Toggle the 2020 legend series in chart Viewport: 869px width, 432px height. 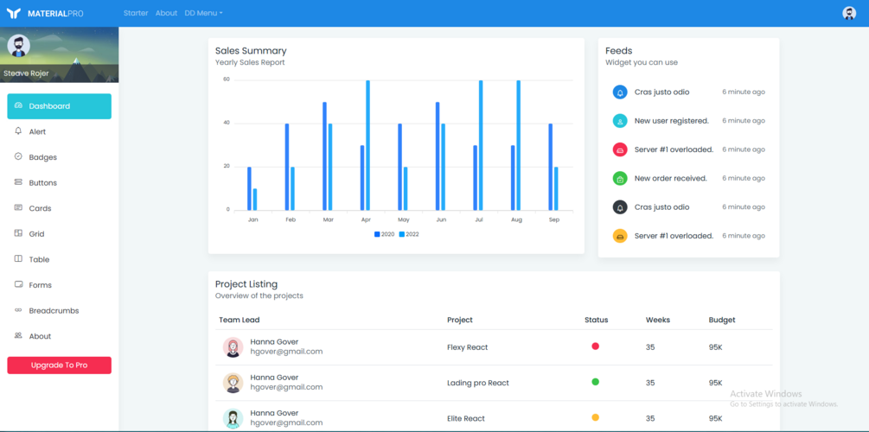pyautogui.click(x=385, y=234)
